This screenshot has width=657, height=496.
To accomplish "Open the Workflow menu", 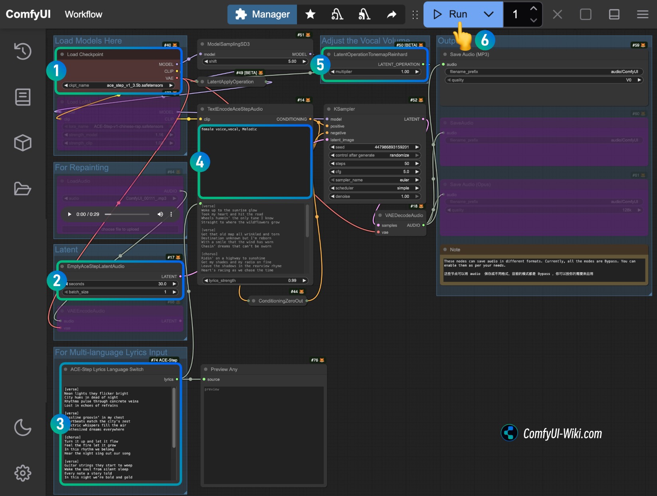I will [x=83, y=15].
